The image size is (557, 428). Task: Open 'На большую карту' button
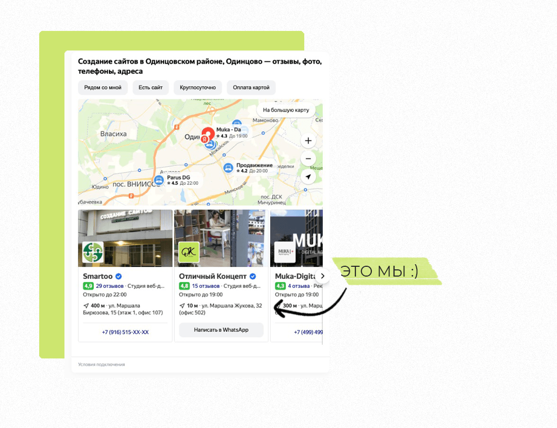tap(286, 110)
